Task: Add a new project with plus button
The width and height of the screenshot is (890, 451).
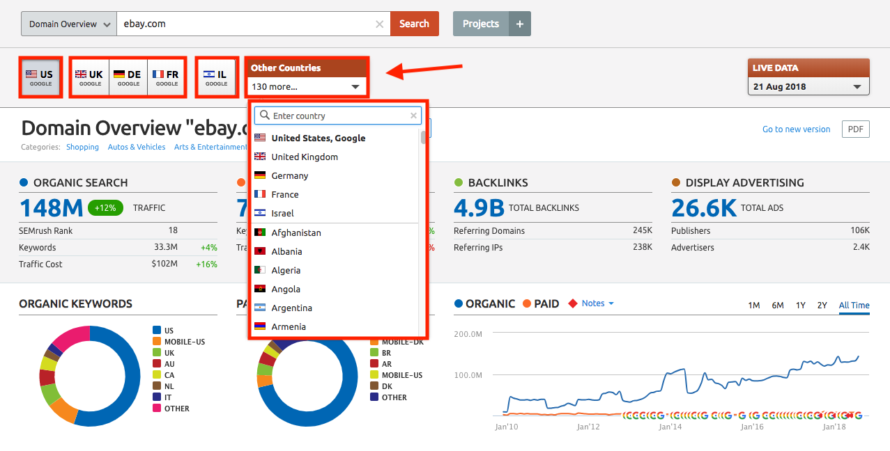Action: coord(520,24)
